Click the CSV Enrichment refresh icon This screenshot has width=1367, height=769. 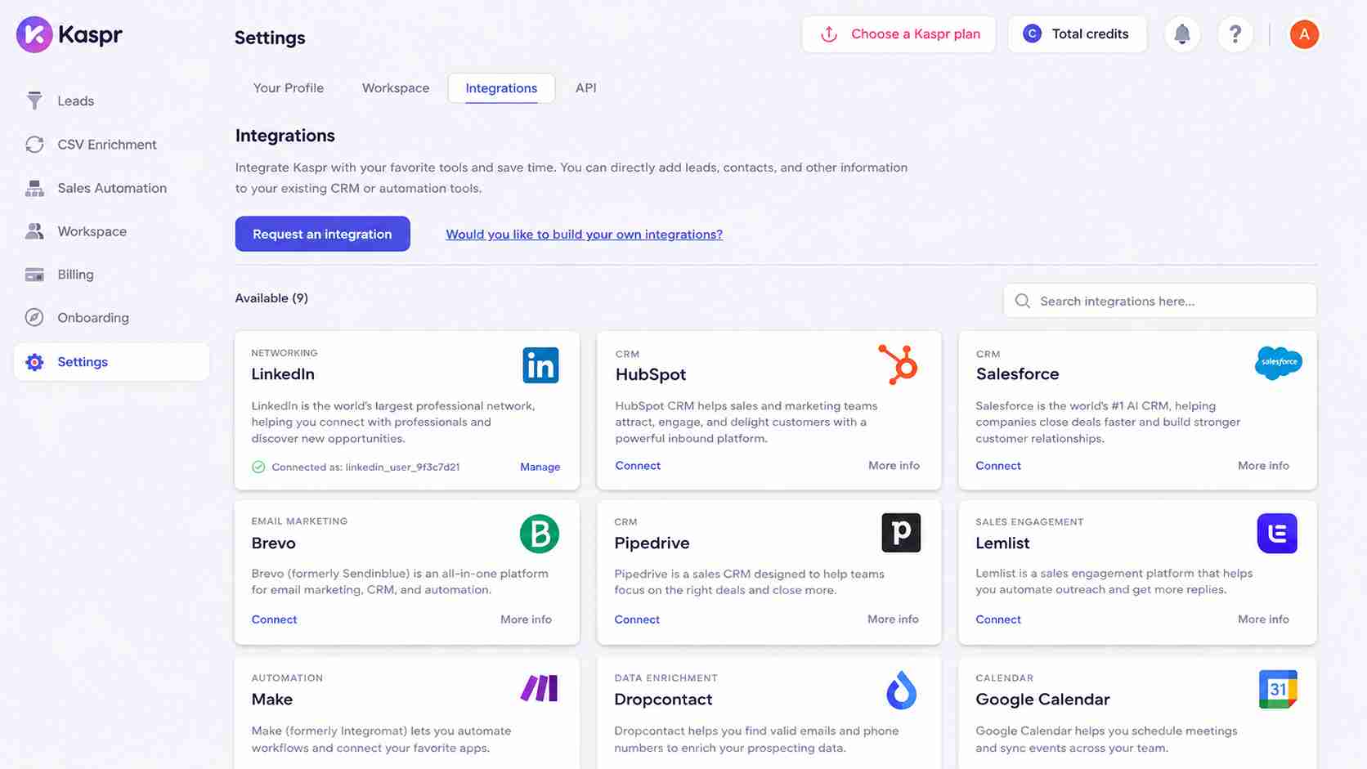tap(34, 145)
